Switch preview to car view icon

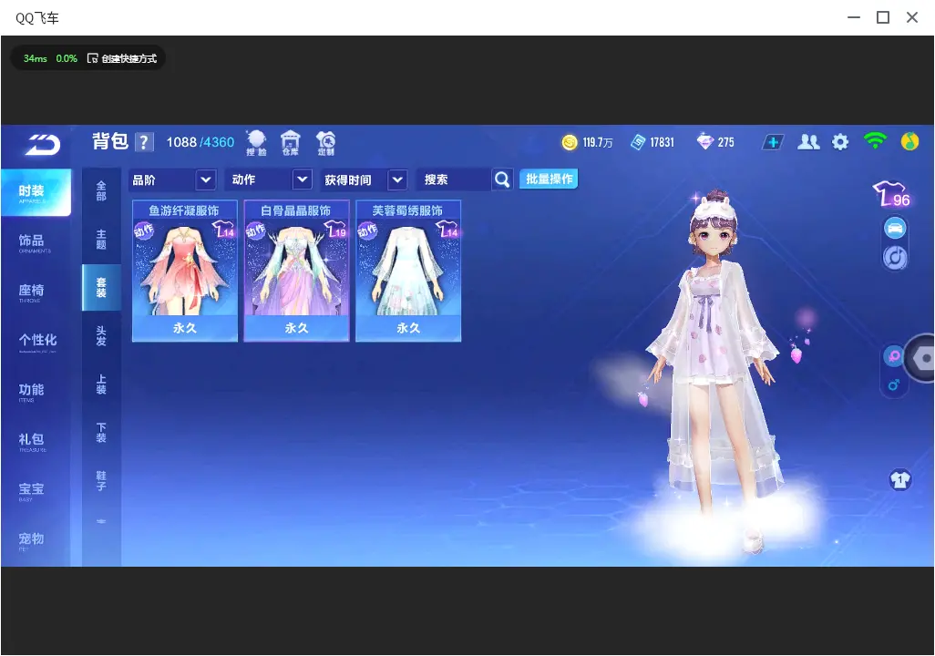895,227
